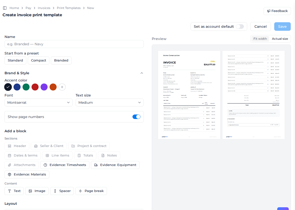
Task: Open the Font dropdown showing Montserrat
Action: (x=39, y=102)
